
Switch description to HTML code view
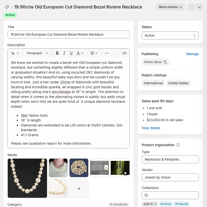click(x=124, y=53)
